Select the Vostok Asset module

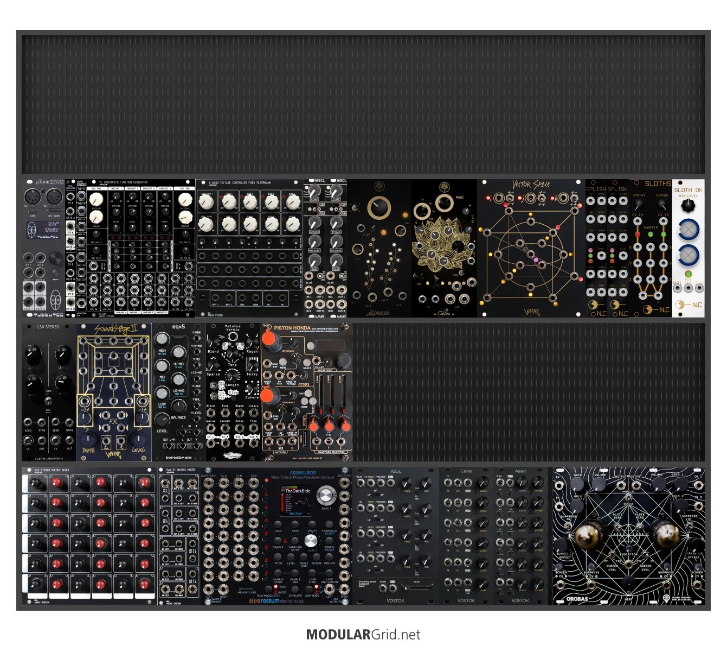coord(520,536)
